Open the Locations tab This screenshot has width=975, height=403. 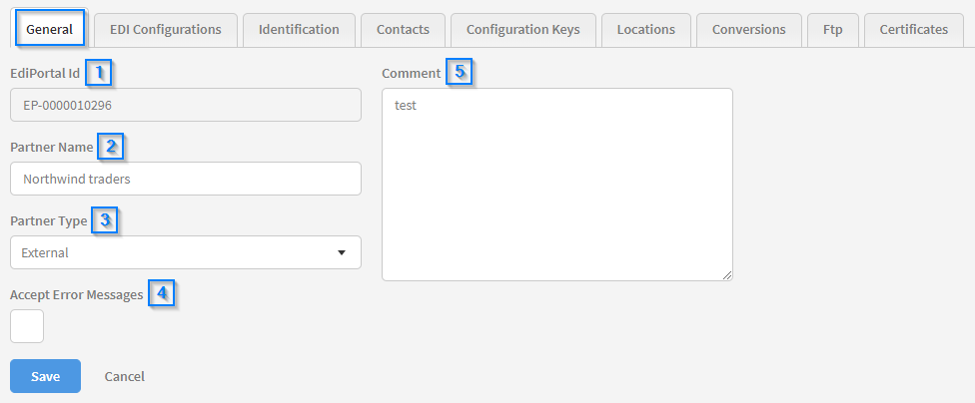(645, 29)
